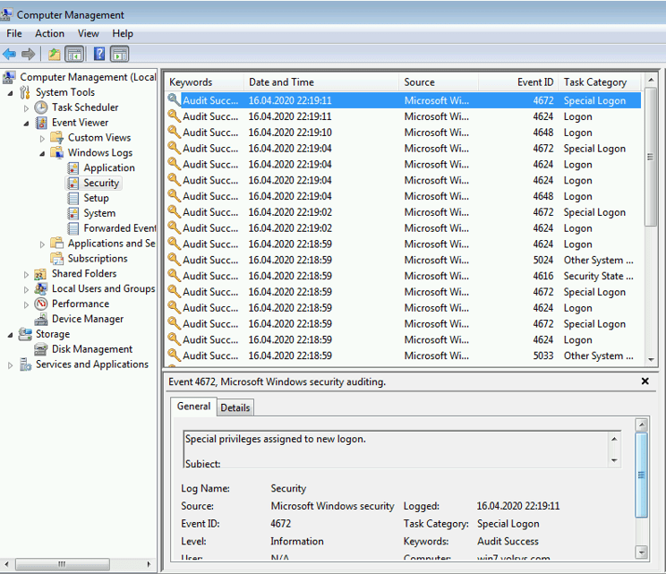Click the Forward arrow in the toolbar
Image resolution: width=666 pixels, height=574 pixels.
pos(29,54)
